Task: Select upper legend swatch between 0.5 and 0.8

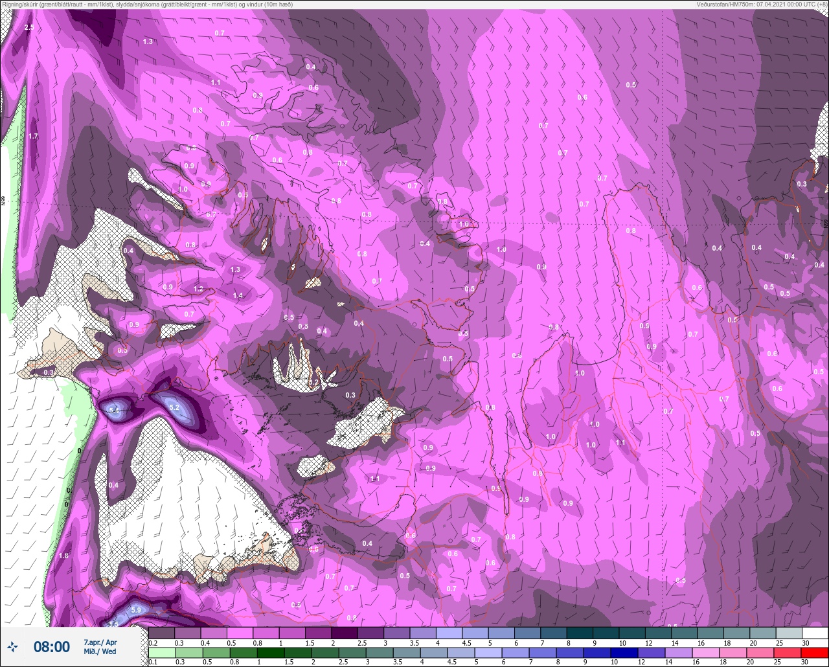Action: (x=240, y=633)
